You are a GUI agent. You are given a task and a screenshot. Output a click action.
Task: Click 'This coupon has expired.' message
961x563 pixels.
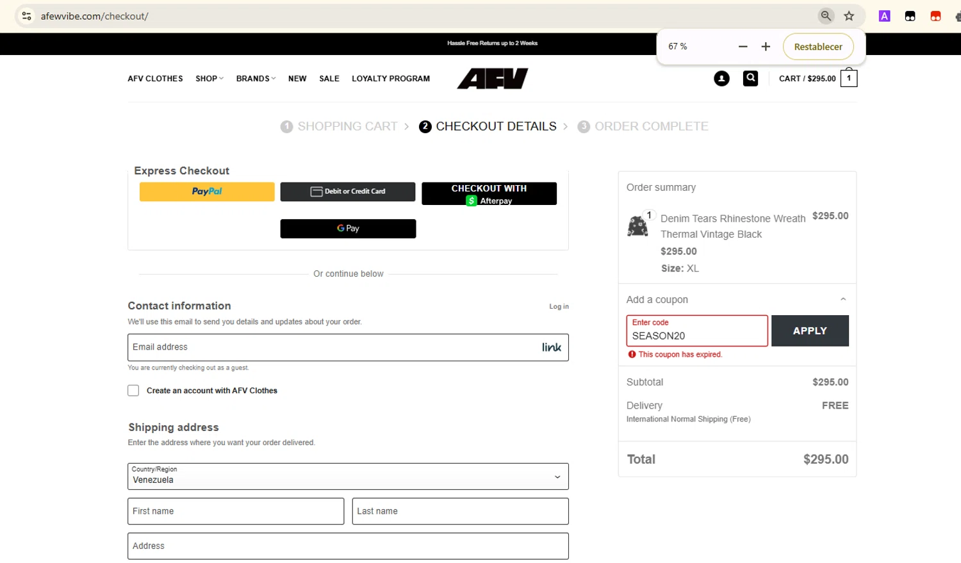point(680,354)
